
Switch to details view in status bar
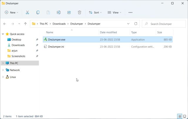click(179, 116)
